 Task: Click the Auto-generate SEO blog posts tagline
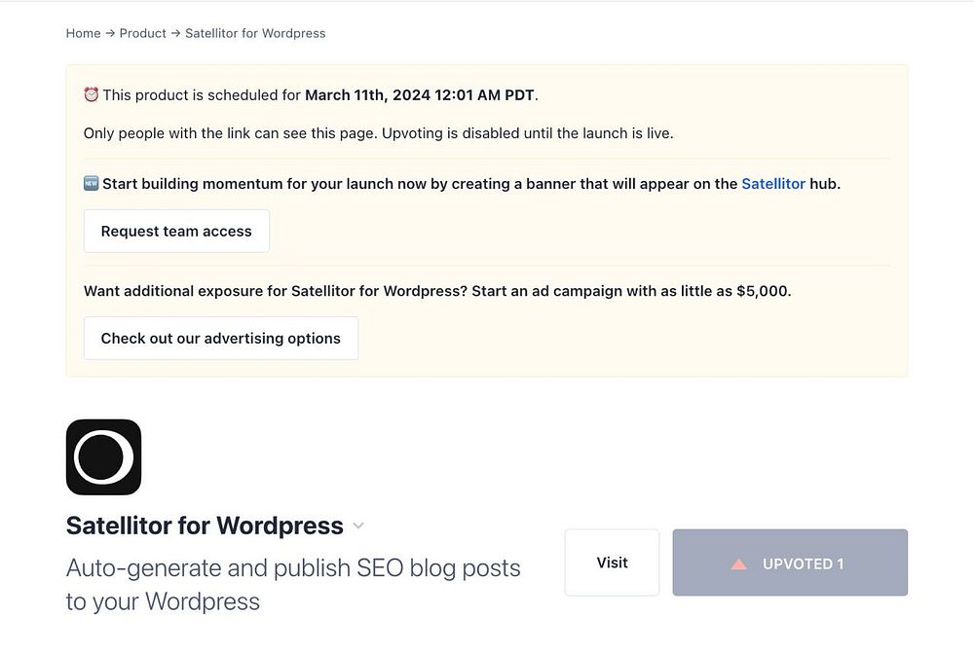point(293,584)
